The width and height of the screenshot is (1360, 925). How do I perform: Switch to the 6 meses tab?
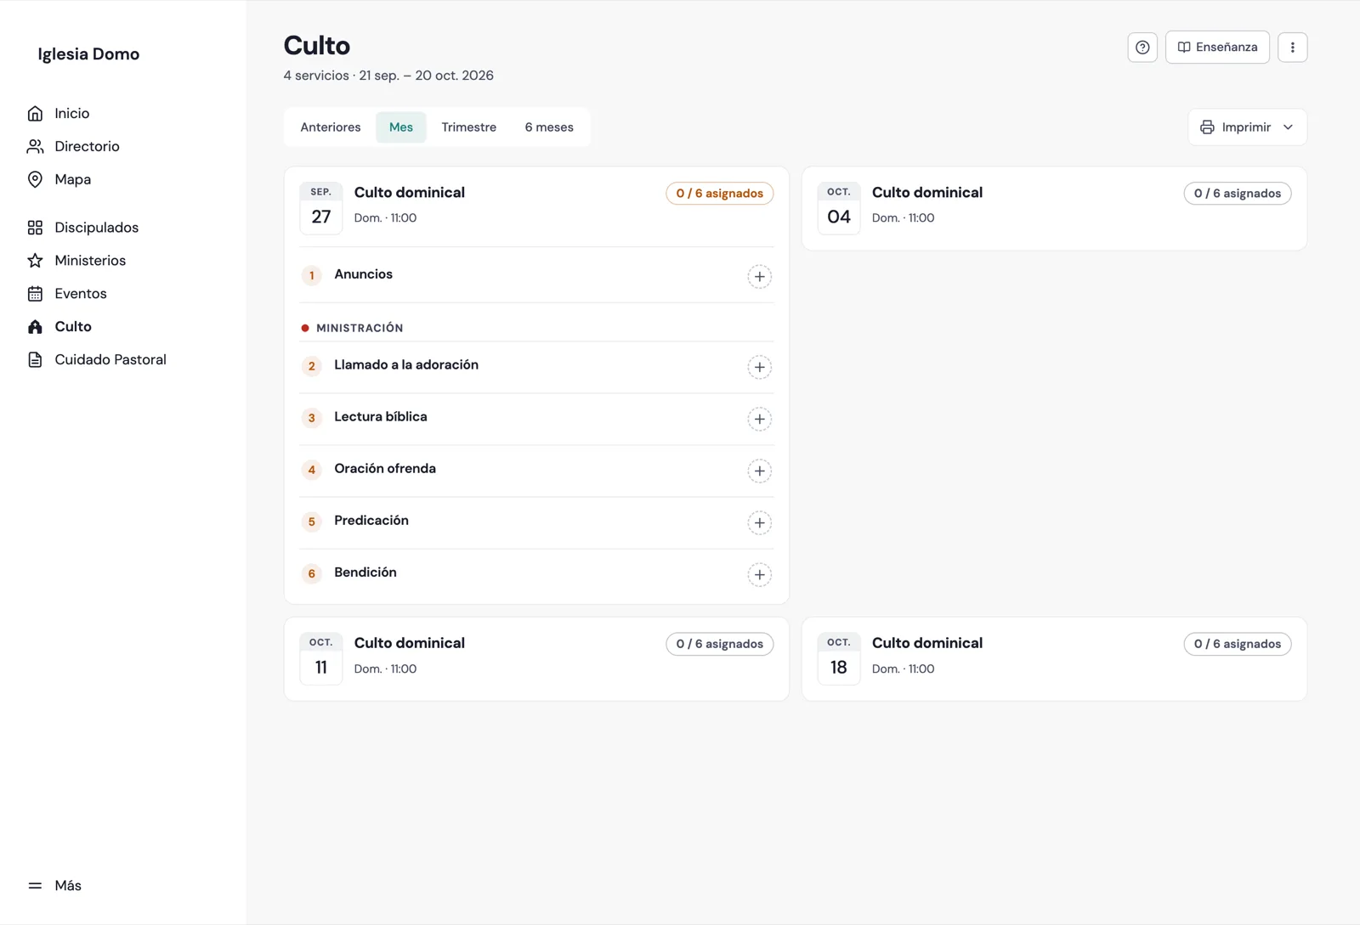click(549, 127)
